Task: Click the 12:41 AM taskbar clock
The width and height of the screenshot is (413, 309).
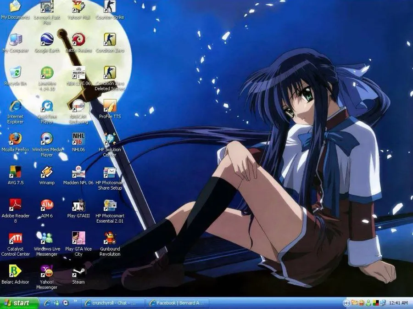Action: tap(398, 303)
